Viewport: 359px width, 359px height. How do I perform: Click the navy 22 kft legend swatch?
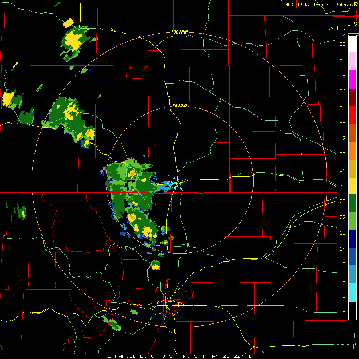pyautogui.click(x=352, y=239)
